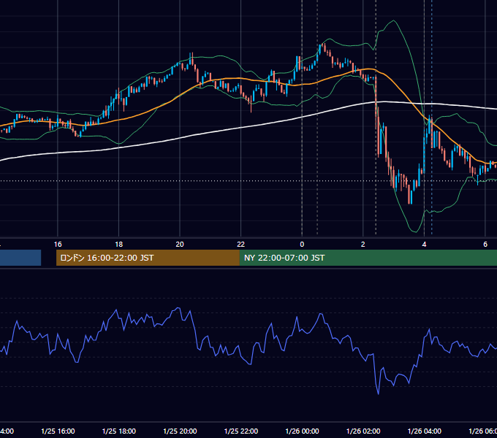The width and height of the screenshot is (497, 438).
Task: Click the 1/26 00:00 date label
Action: 302,431
